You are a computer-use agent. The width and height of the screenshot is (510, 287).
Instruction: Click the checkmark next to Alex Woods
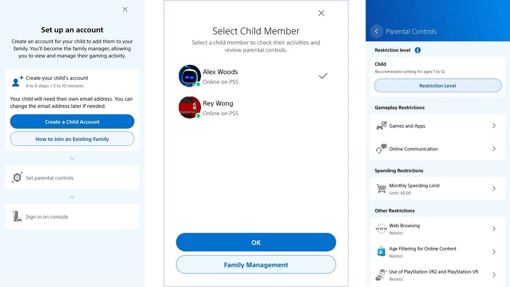pos(323,76)
